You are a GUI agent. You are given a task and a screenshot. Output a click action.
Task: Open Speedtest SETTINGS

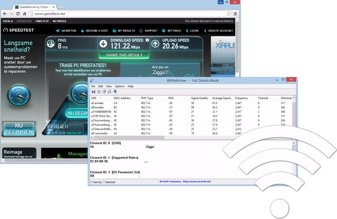click(171, 30)
